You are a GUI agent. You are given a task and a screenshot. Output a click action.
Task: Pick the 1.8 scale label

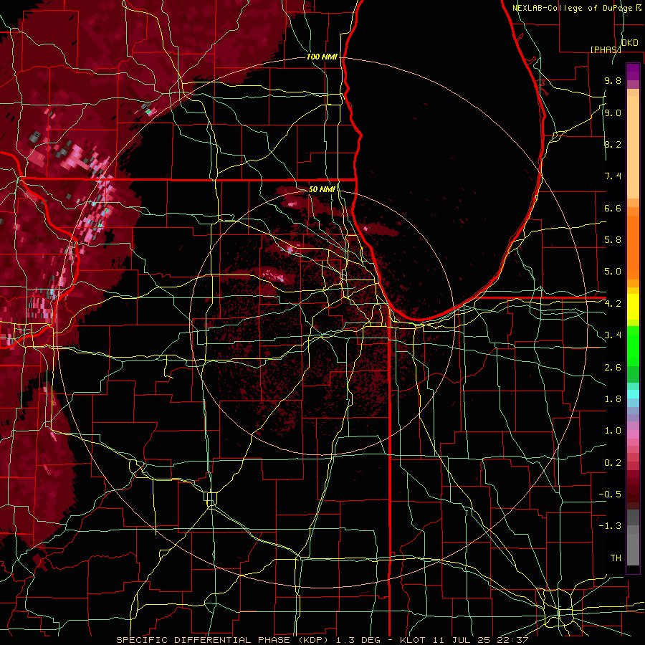(613, 399)
